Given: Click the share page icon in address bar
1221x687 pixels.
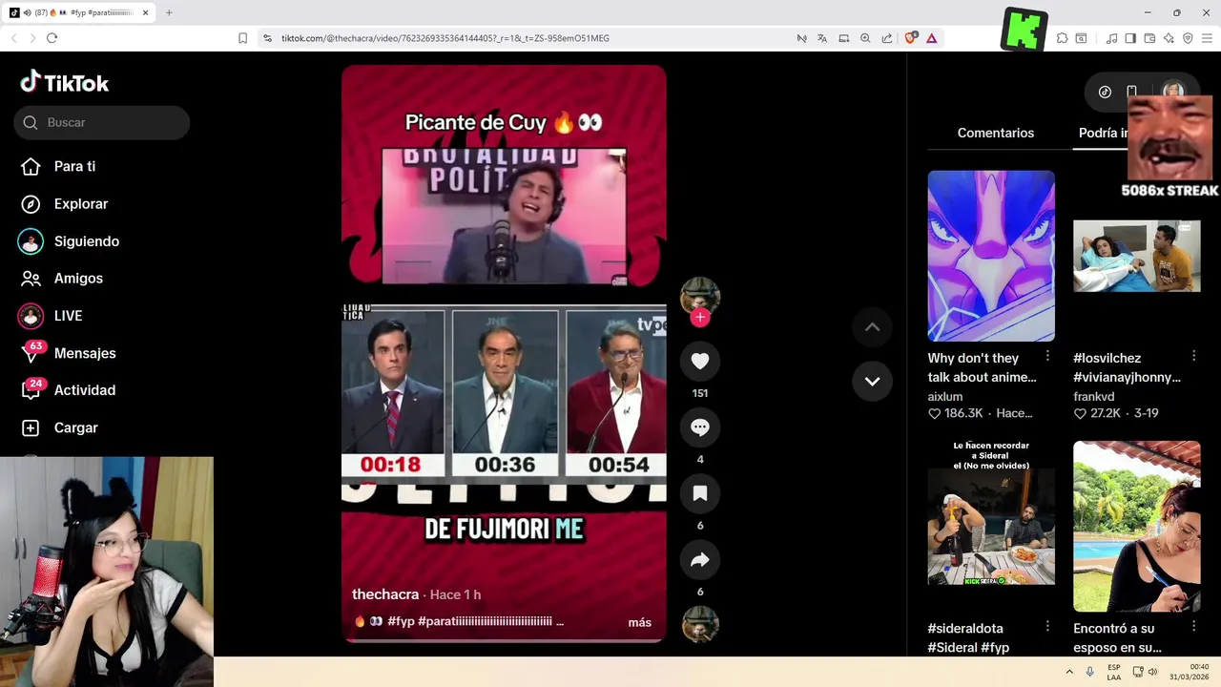Looking at the screenshot, I should click(887, 38).
